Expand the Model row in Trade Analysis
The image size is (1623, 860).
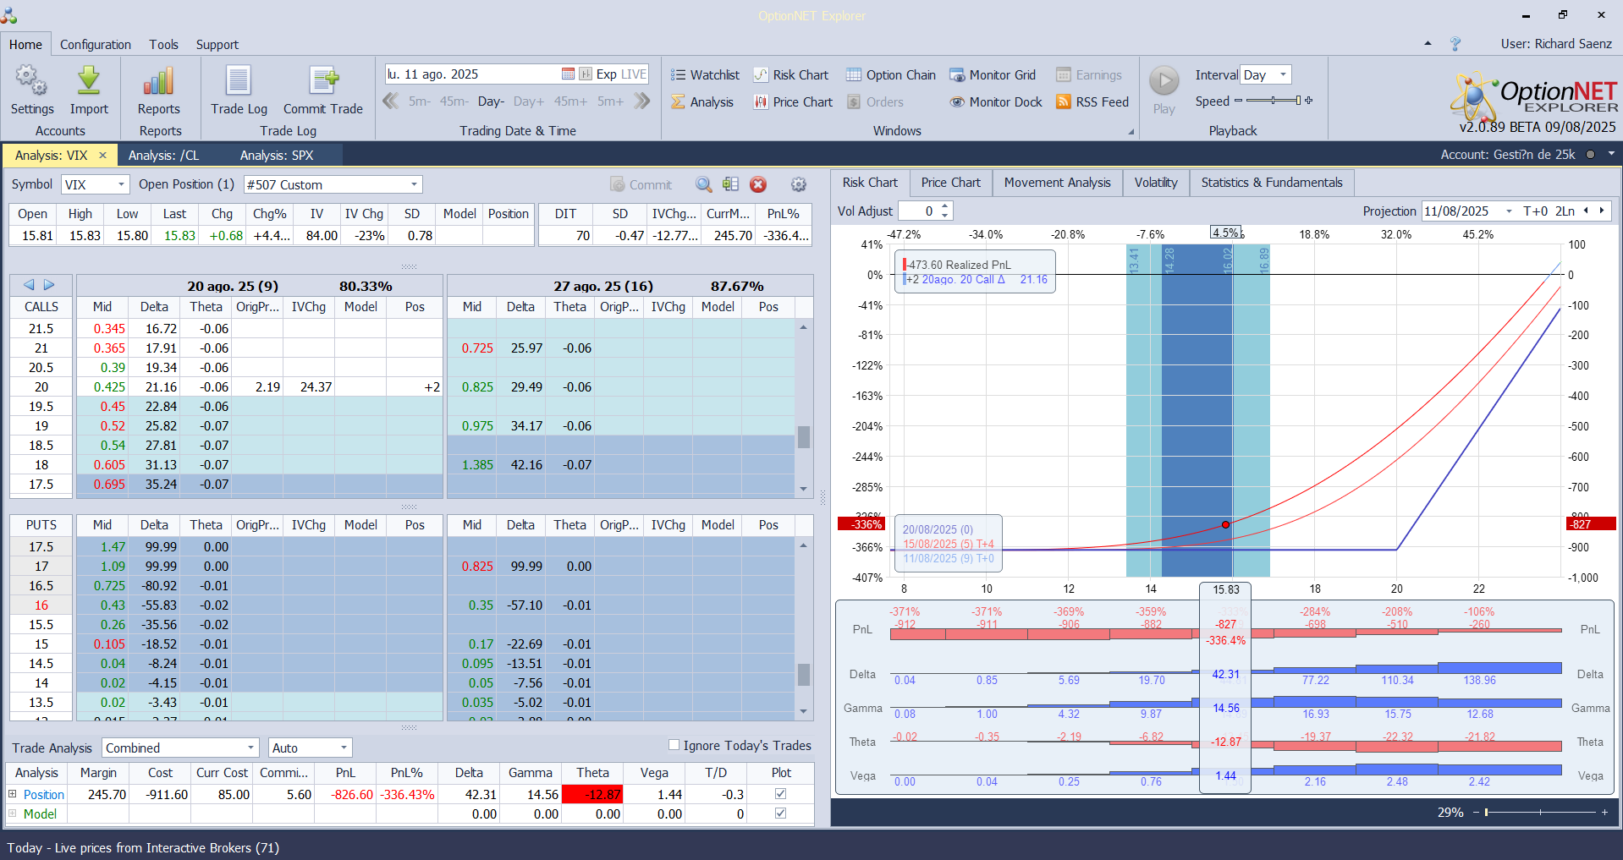click(13, 813)
